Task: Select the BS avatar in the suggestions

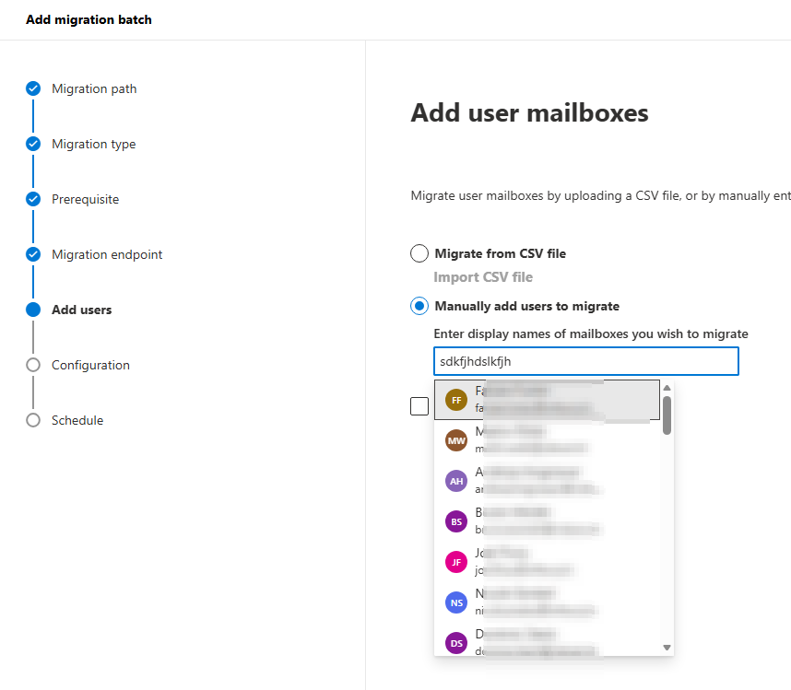Action: point(456,521)
